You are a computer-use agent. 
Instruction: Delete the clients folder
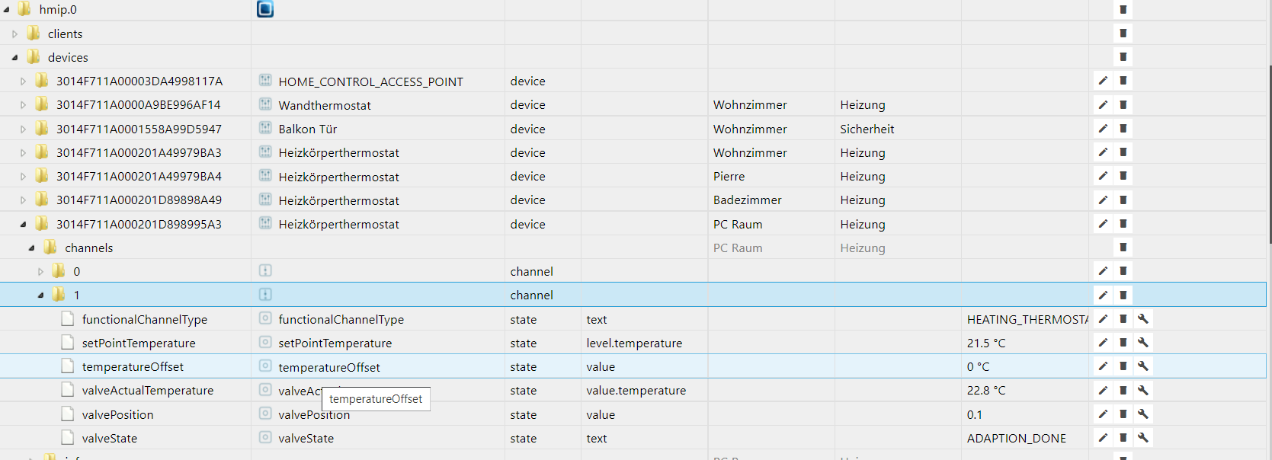1123,34
